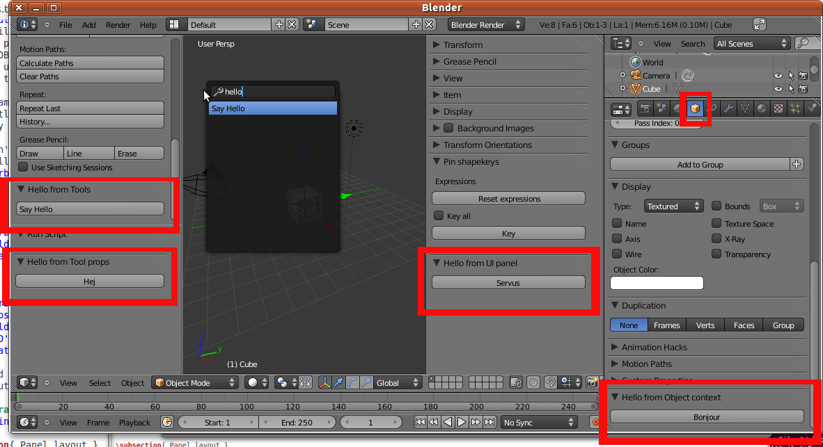Select the translate manipulator arrow icon
This screenshot has width=823, height=447.
tap(338, 383)
